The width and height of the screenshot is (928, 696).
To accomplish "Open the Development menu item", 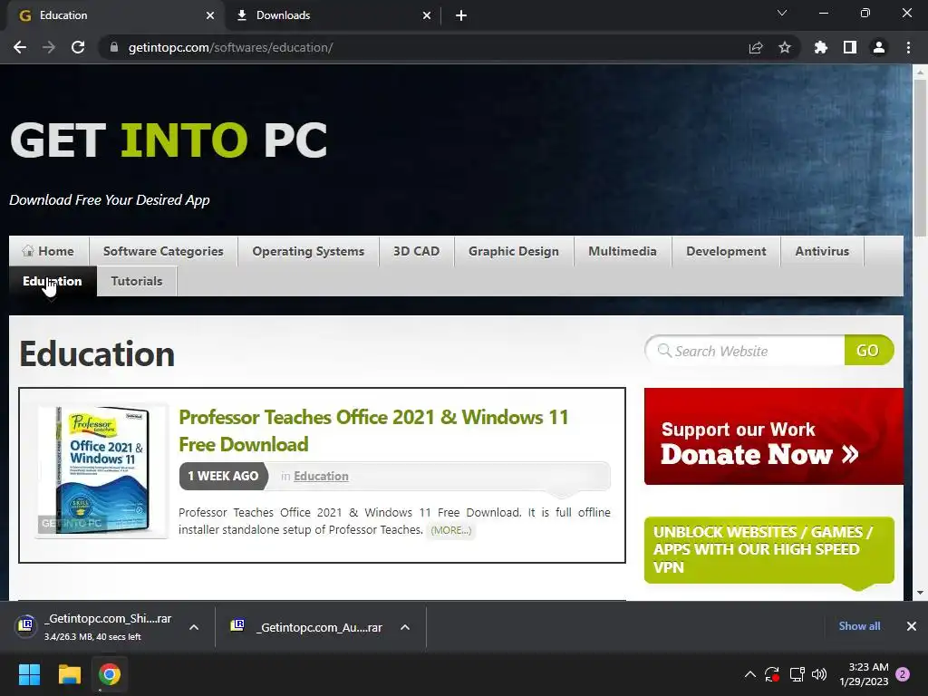I will [x=726, y=251].
